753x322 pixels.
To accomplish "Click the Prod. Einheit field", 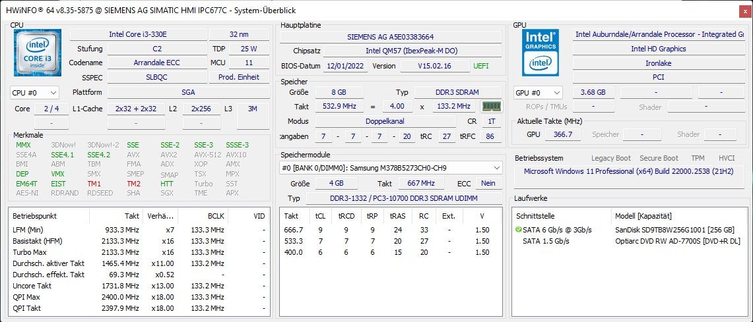I will click(239, 77).
